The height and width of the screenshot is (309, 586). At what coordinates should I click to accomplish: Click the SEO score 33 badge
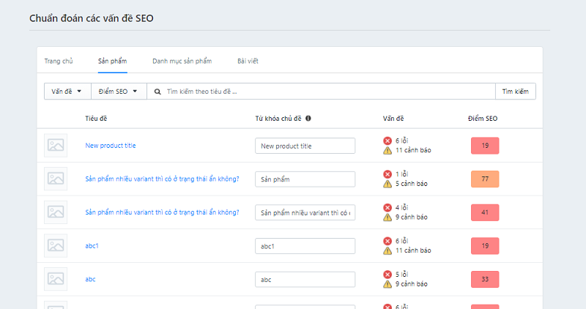(485, 280)
